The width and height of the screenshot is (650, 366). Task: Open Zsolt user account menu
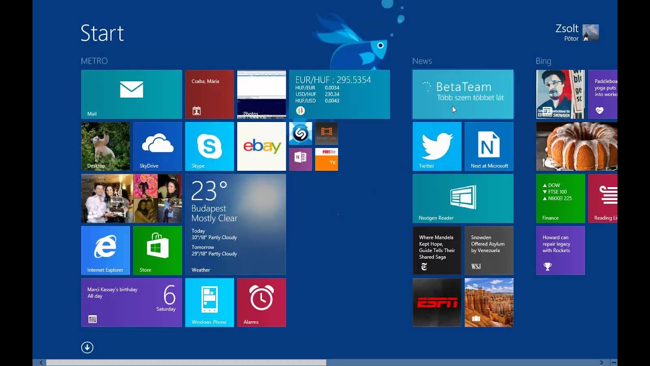click(577, 33)
